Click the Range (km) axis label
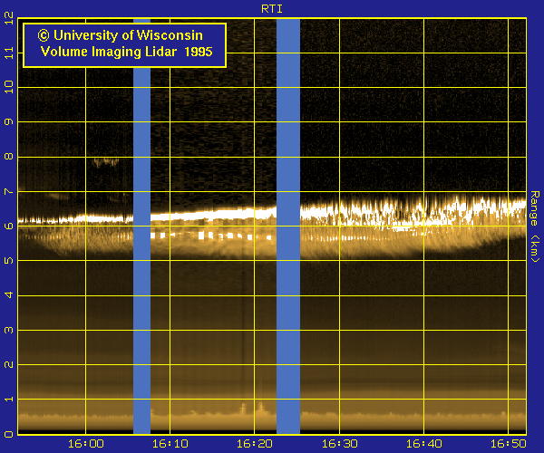 [535, 226]
